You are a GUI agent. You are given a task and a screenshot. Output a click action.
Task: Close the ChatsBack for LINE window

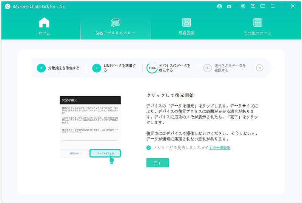click(x=293, y=6)
